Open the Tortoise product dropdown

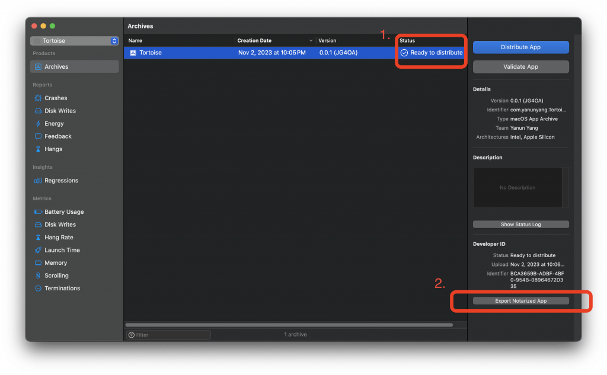74,41
